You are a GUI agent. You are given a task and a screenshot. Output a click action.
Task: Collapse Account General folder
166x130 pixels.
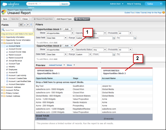[2, 43]
